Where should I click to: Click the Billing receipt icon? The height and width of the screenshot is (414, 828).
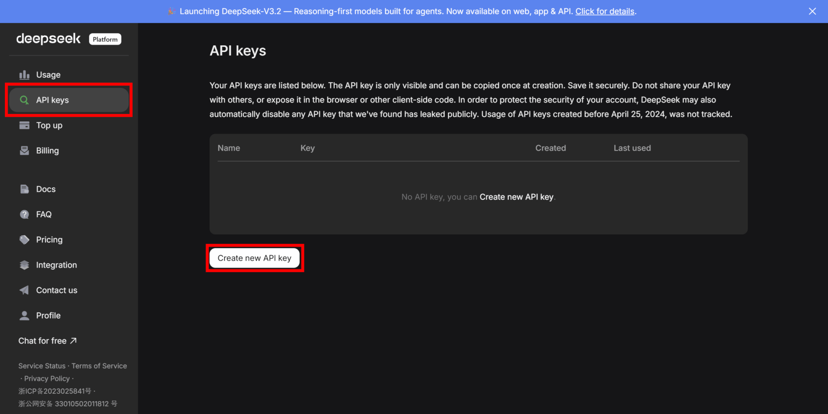pos(24,151)
